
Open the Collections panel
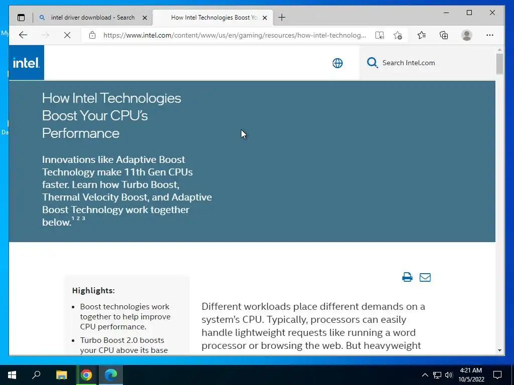[444, 35]
